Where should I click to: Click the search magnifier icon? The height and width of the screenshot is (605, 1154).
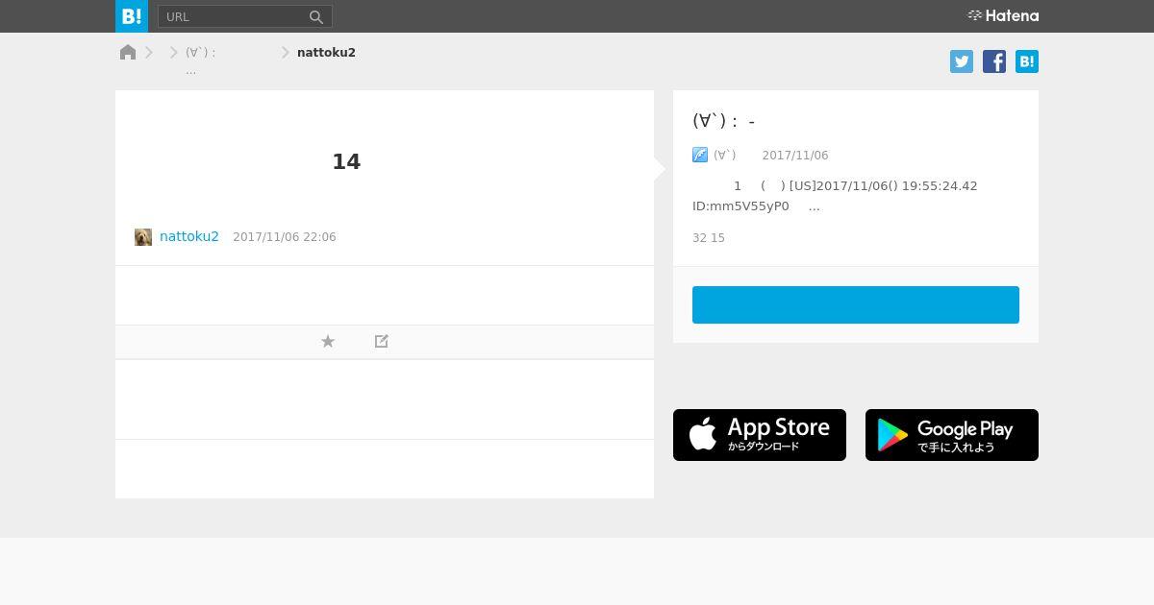pos(316,16)
